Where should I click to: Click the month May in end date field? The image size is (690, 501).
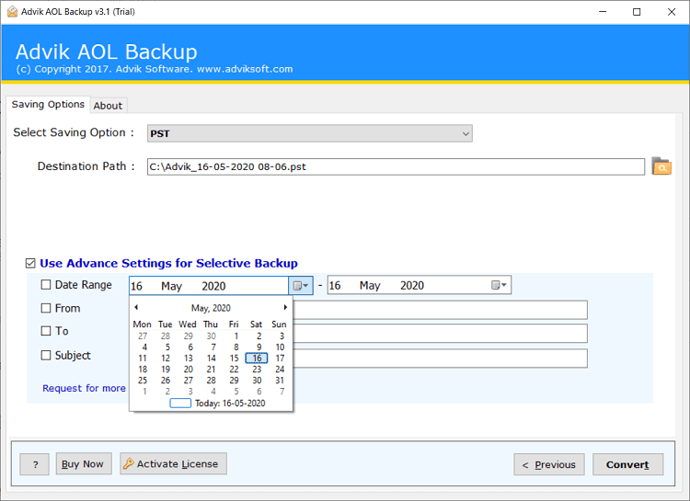(370, 286)
